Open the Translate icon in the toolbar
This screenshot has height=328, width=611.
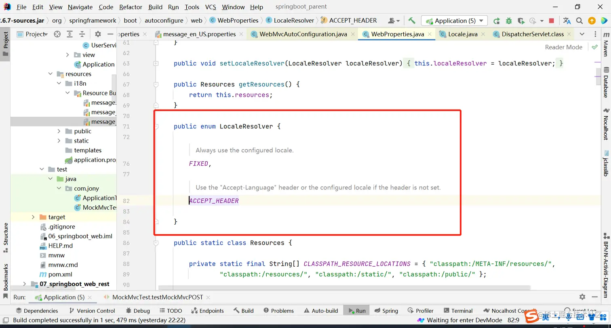point(567,21)
